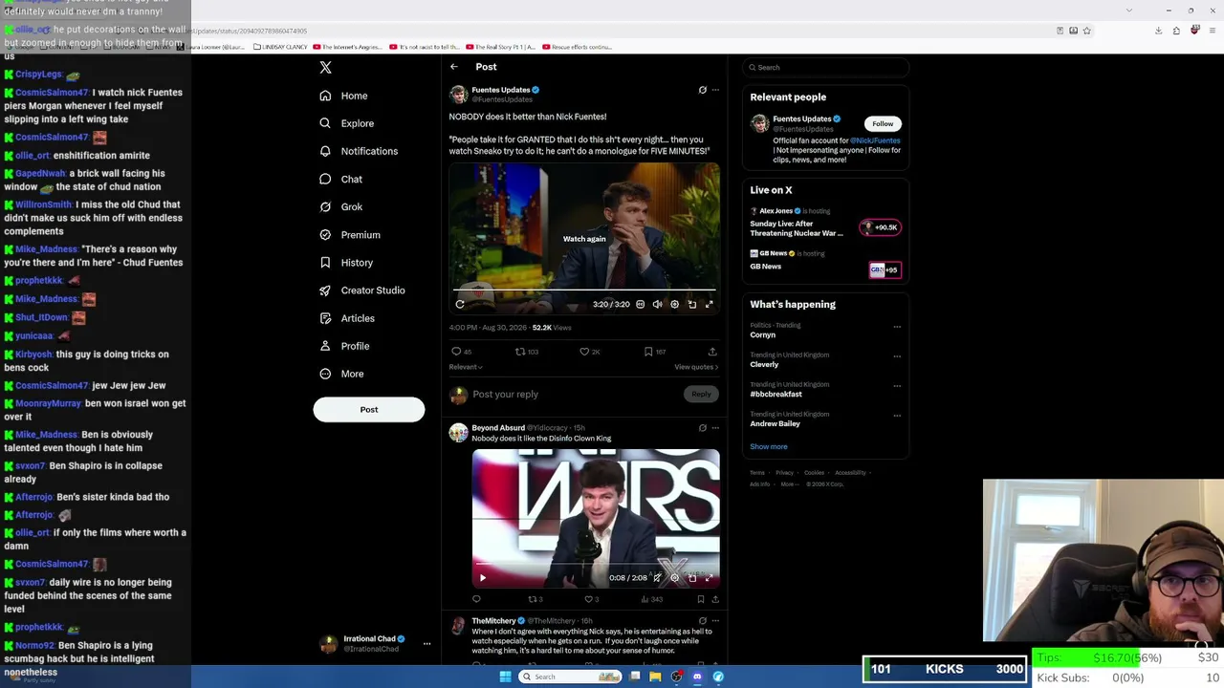Open Chat in the X sidebar

pyautogui.click(x=341, y=179)
